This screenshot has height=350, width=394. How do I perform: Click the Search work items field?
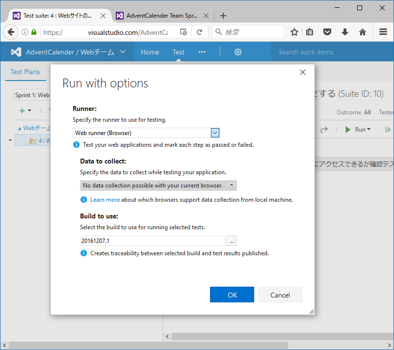point(332,52)
